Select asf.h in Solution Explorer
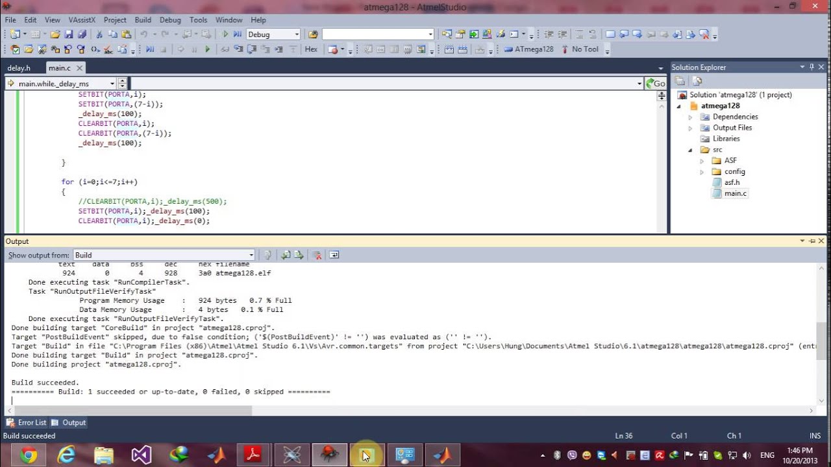831x467 pixels. coord(732,182)
